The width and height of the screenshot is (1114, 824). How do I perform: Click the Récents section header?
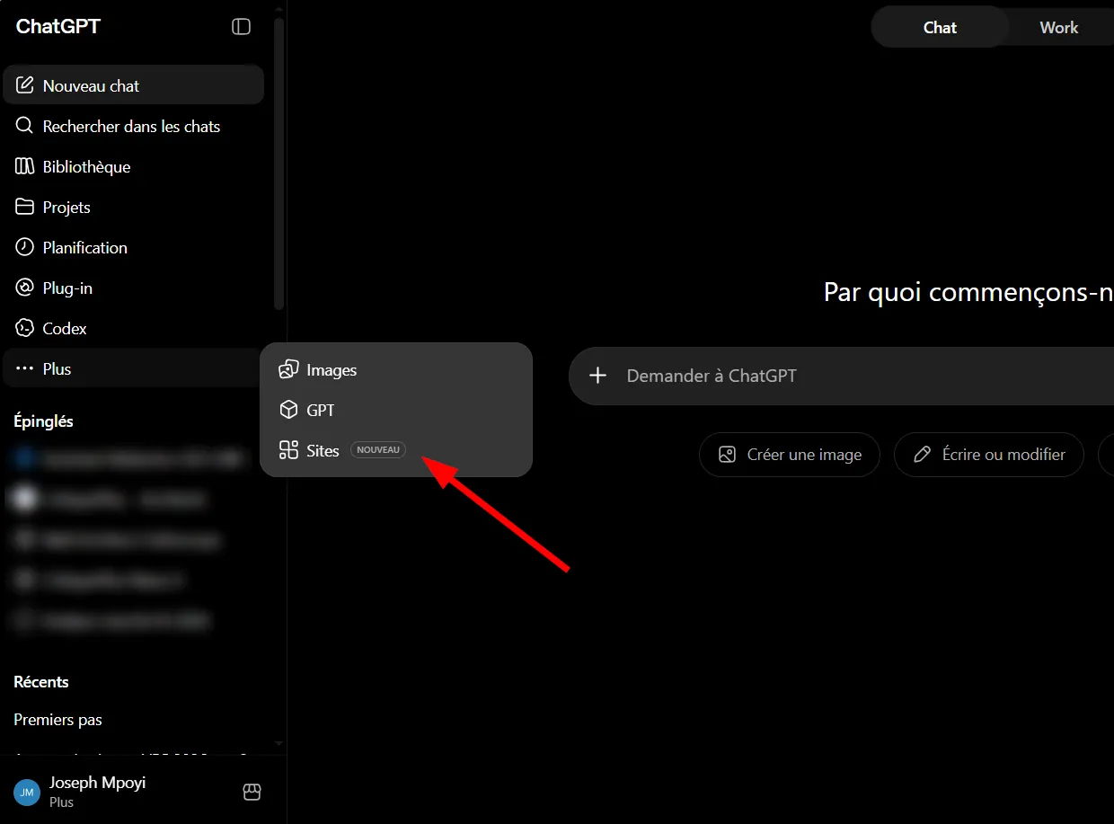pos(41,681)
